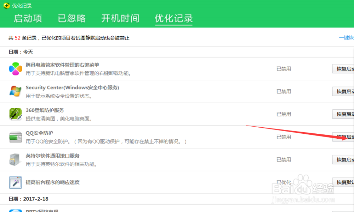Switch to the 开机时间 tab
The height and width of the screenshot is (212, 354).
click(120, 19)
